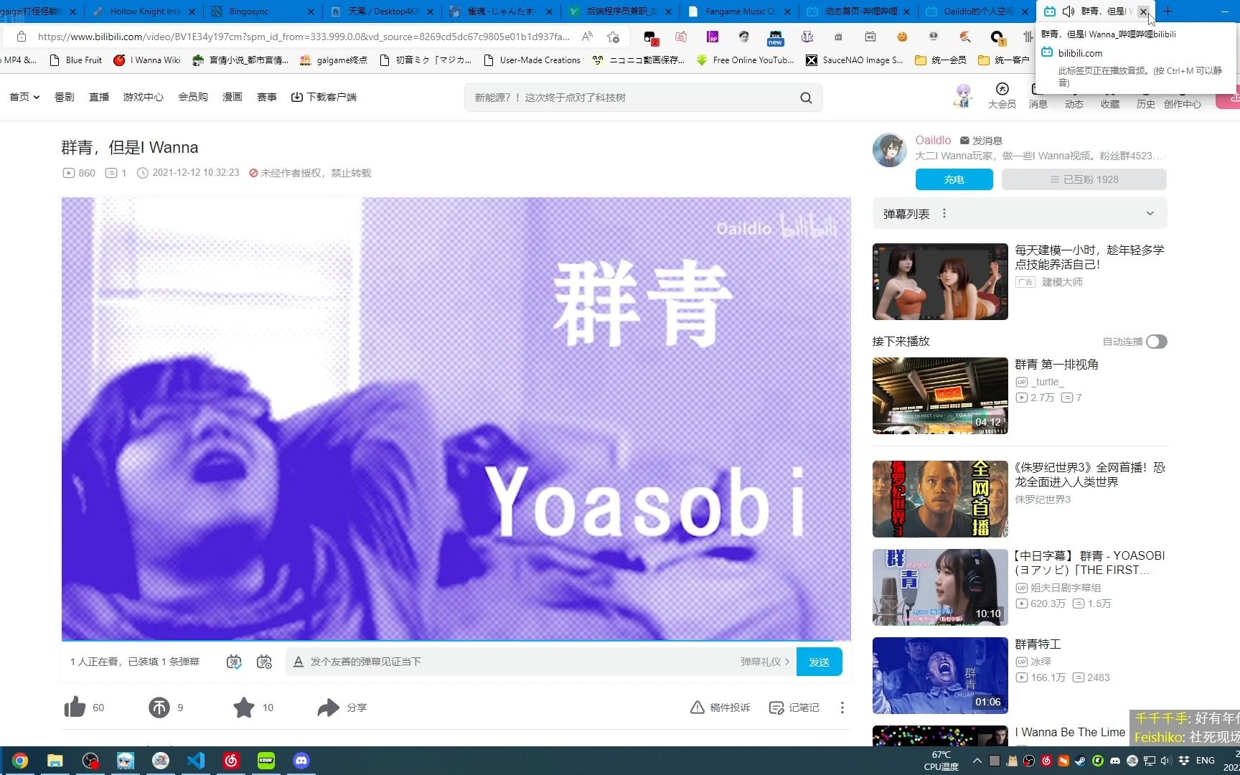The width and height of the screenshot is (1240, 775).
Task: Click the extension icon with new badge
Action: [776, 37]
